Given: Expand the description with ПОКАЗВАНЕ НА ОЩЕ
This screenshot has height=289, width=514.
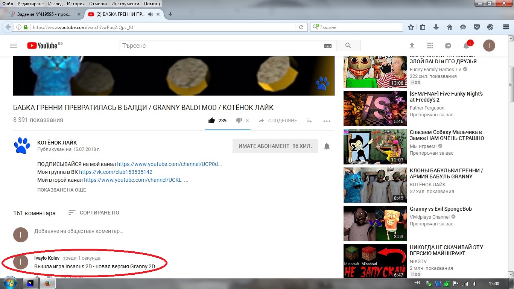Looking at the screenshot, I should (x=62, y=190).
